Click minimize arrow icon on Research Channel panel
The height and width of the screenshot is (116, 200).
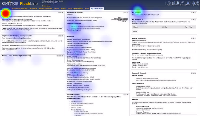(x=193, y=73)
